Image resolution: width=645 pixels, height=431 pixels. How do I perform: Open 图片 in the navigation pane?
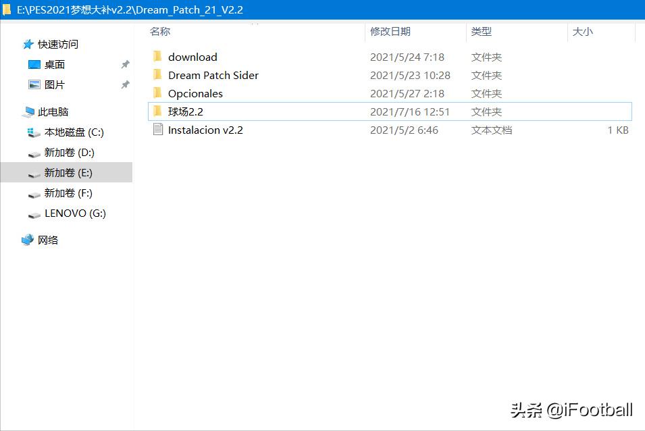[x=55, y=84]
